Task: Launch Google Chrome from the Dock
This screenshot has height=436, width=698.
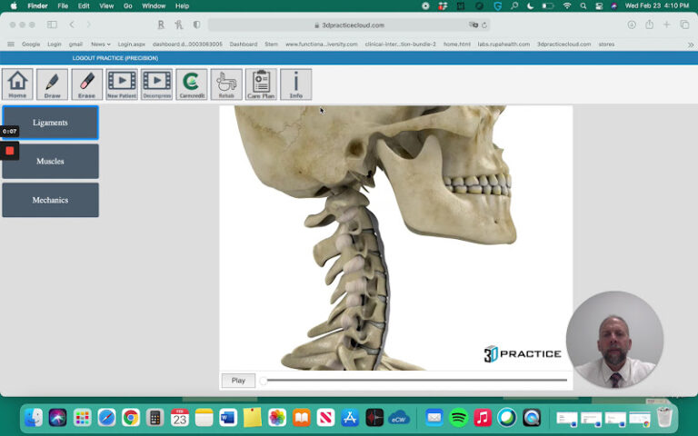Action: tap(131, 418)
